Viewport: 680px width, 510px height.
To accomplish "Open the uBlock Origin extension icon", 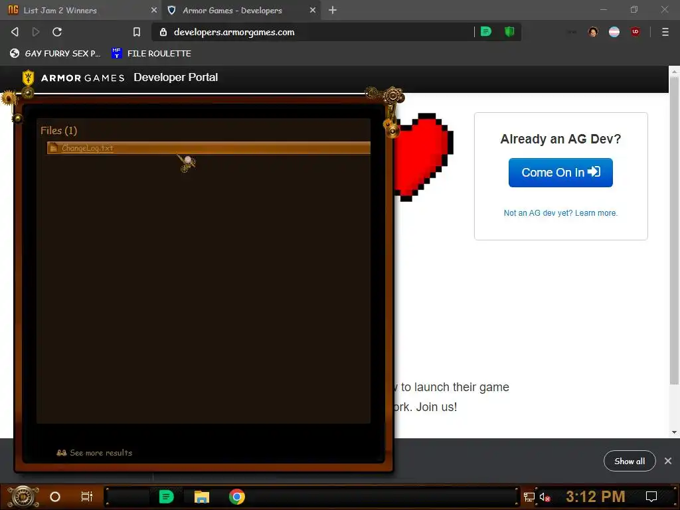I will [636, 32].
